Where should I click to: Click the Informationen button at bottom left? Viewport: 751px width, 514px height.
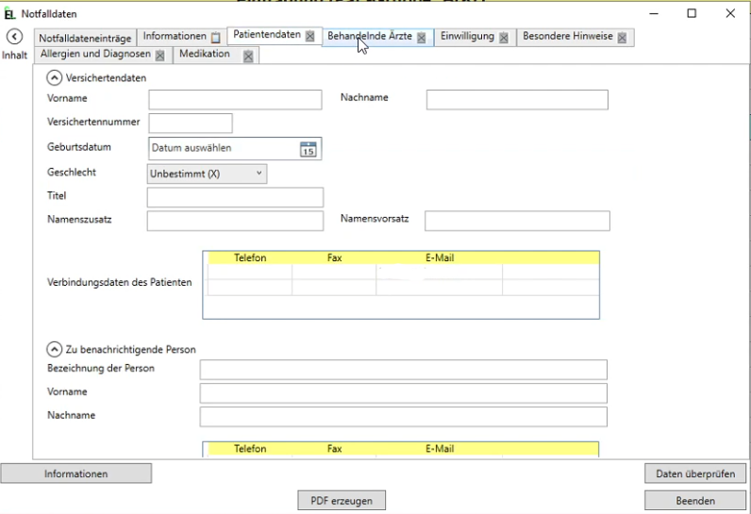click(75, 473)
